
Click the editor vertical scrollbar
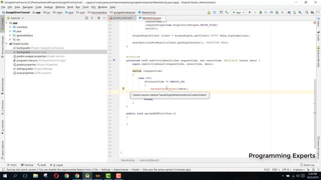[x=315, y=114]
